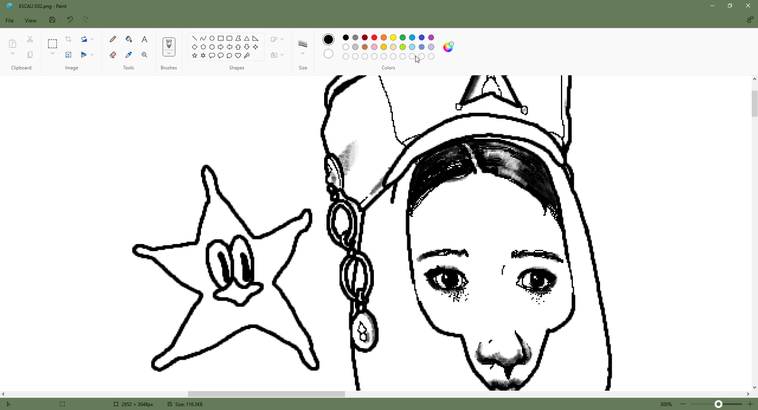This screenshot has height=410, width=758.
Task: Choose the Line shape
Action: click(x=195, y=38)
